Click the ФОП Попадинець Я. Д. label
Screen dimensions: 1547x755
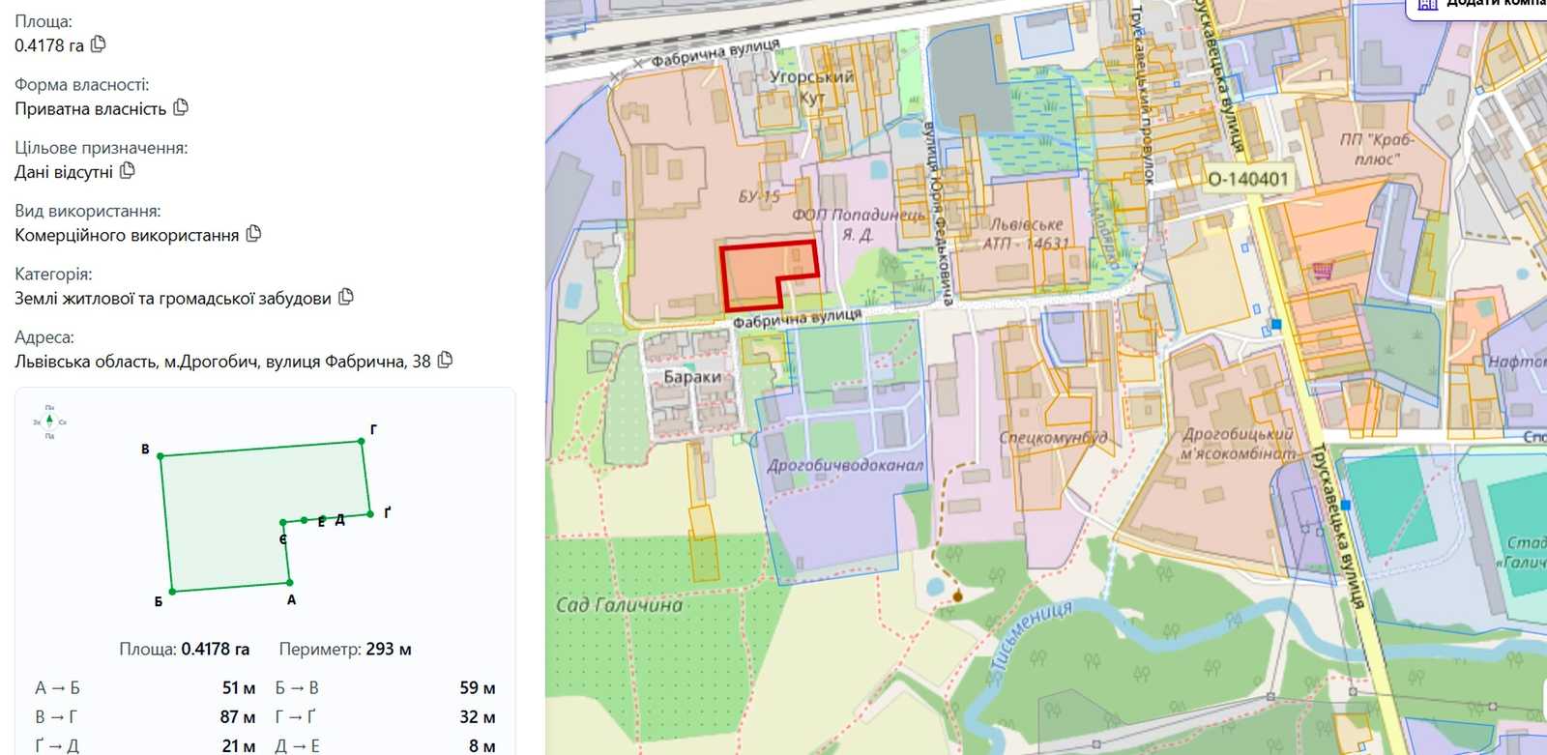point(858,224)
